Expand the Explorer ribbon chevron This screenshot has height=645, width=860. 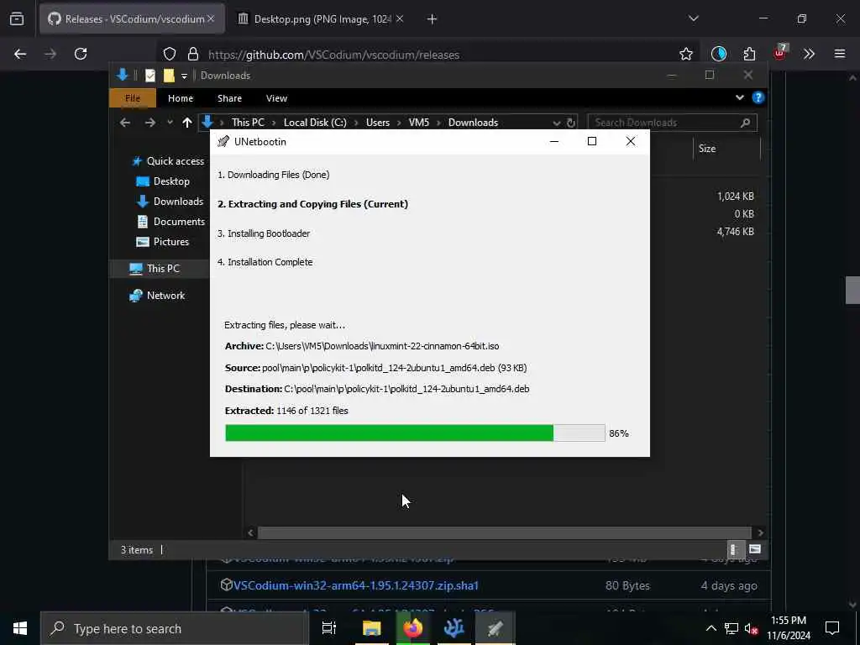[x=739, y=97]
